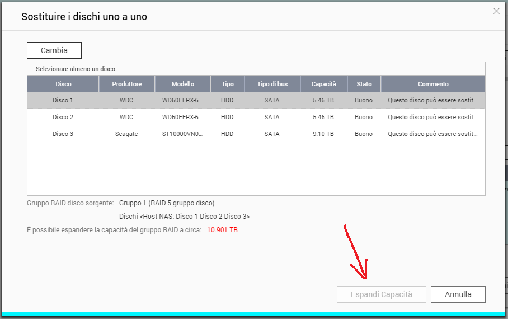Click the Cambia button
This screenshot has width=508, height=319.
pyautogui.click(x=54, y=50)
